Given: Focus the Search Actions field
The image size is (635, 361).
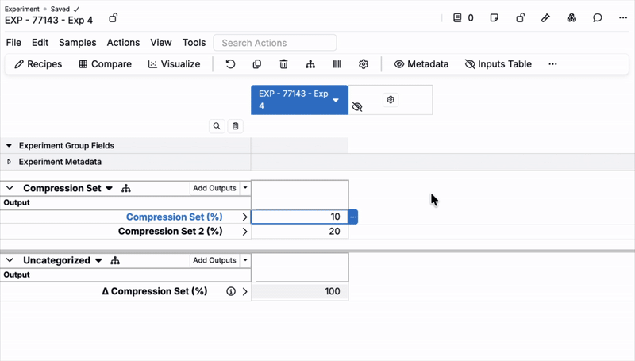Looking at the screenshot, I should click(x=275, y=43).
